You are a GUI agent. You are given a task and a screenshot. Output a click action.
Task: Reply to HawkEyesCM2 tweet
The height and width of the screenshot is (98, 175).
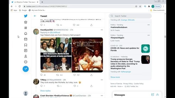(41, 75)
